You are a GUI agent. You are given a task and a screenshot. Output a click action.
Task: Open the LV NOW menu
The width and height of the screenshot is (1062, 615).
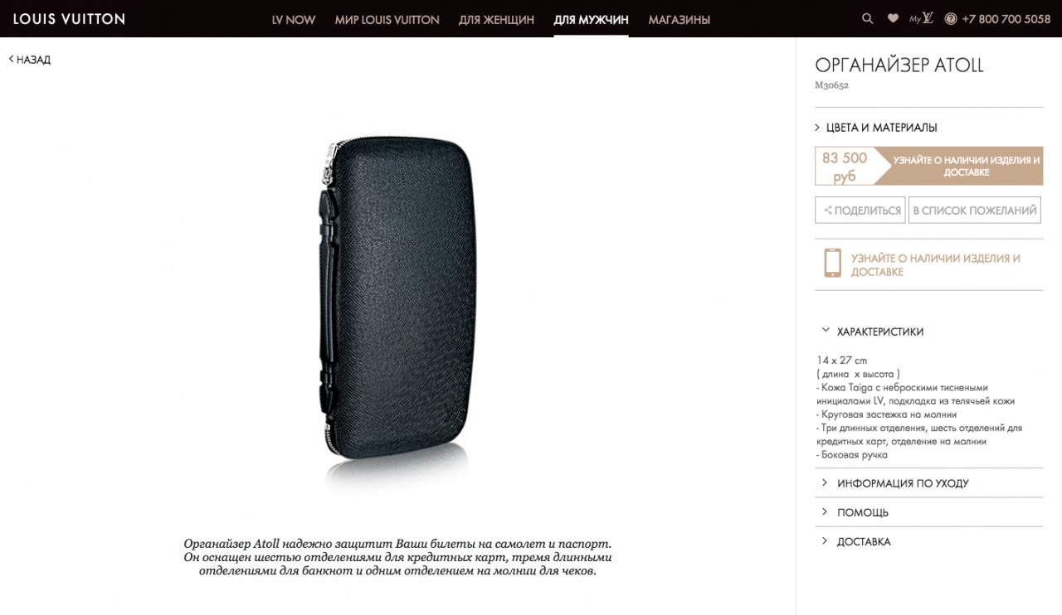coord(294,19)
